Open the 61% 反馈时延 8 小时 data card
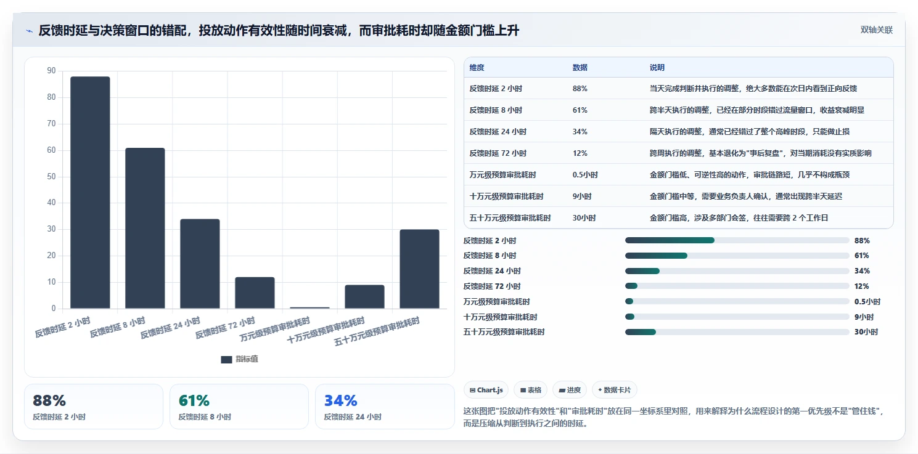This screenshot has height=454, width=918. coord(239,407)
